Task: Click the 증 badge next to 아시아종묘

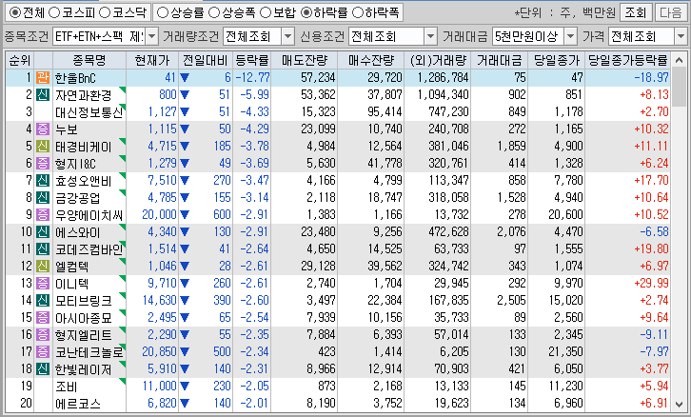Action: tap(43, 317)
